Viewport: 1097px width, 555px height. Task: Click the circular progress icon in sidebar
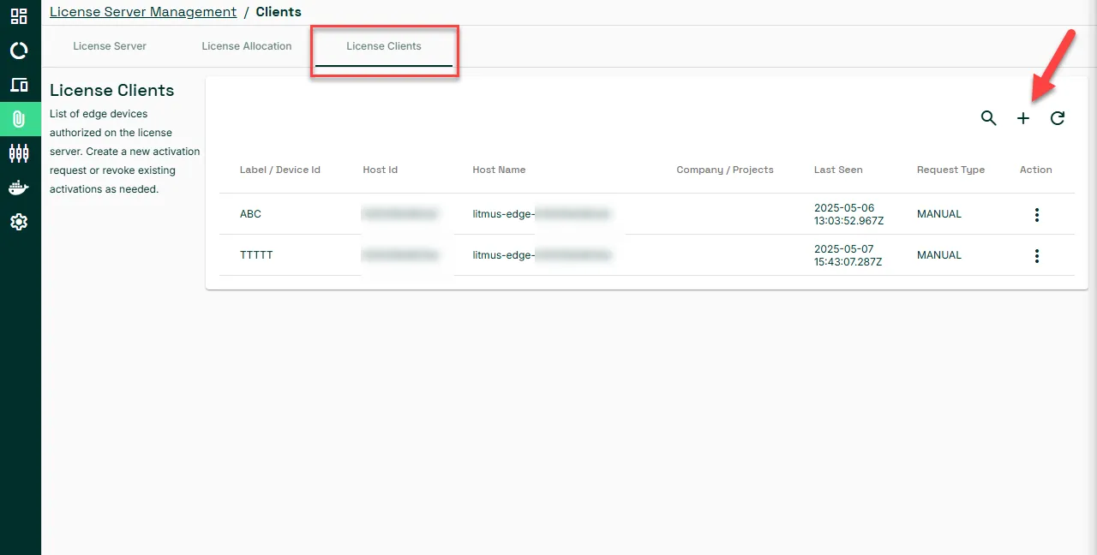click(x=19, y=51)
